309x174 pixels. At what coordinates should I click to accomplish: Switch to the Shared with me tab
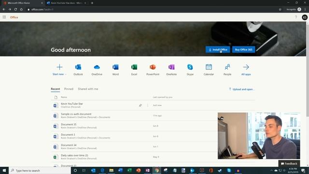pyautogui.click(x=88, y=89)
